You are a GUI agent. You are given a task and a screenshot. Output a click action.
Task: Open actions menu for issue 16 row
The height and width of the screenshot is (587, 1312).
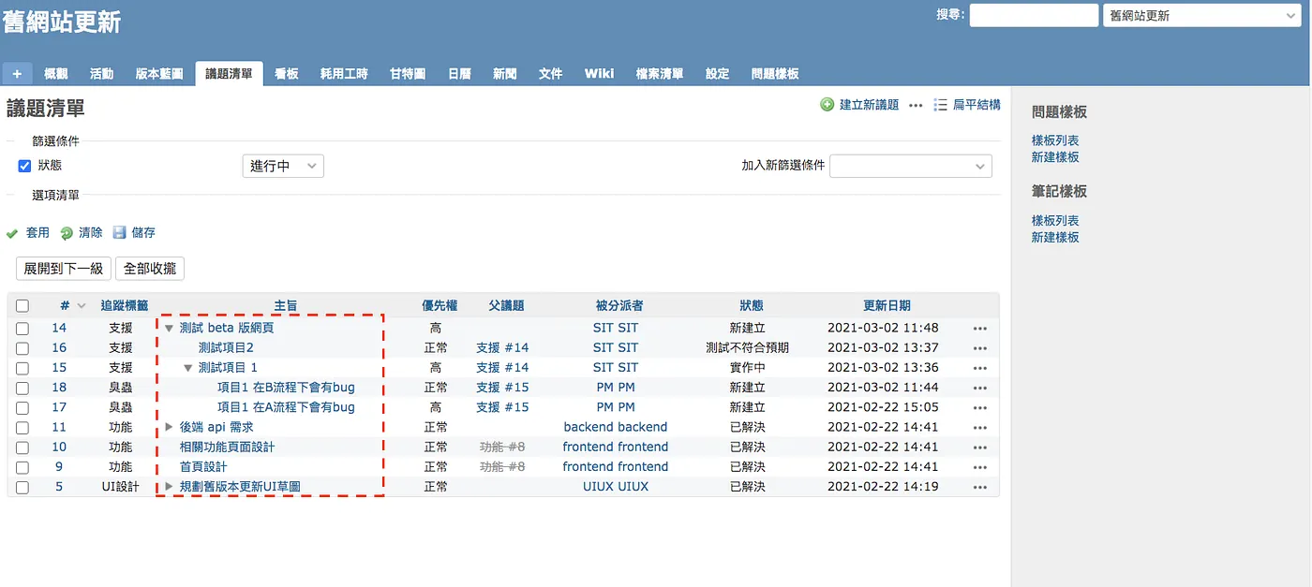980,348
